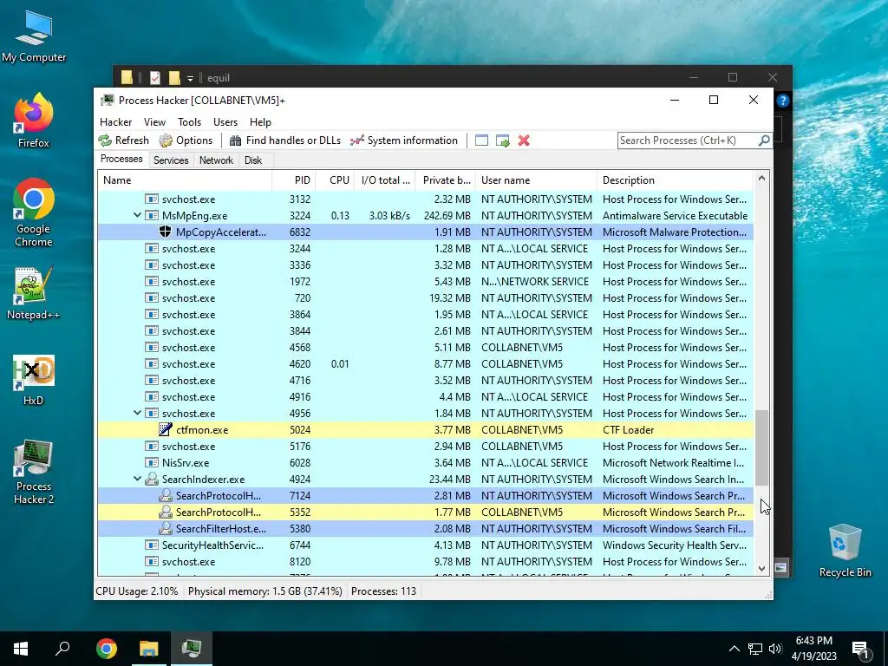The width and height of the screenshot is (888, 666).
Task: Open the quick access dropdown in equil window
Action: (x=190, y=78)
